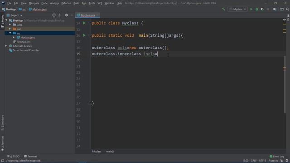Click line number 19 in gutter

coord(78,54)
